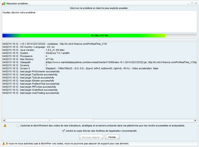Click the horizontal scrollbar thumb
Screen dimensions: 199x147
pos(49,120)
